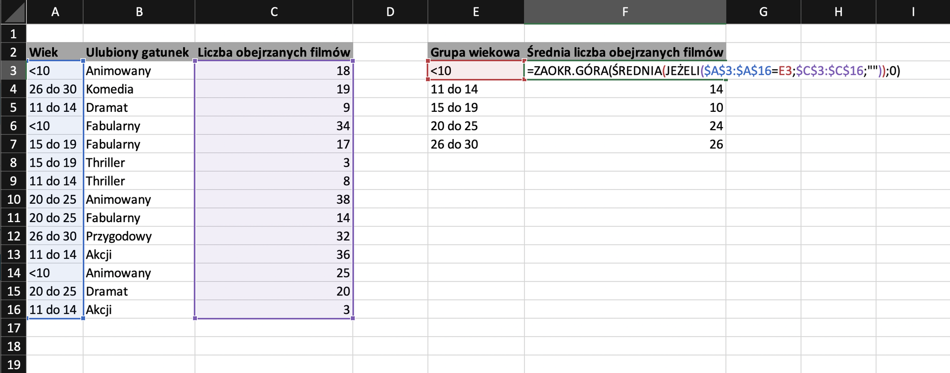Image resolution: width=950 pixels, height=373 pixels.
Task: Click film count 36 in column C
Action: point(274,254)
